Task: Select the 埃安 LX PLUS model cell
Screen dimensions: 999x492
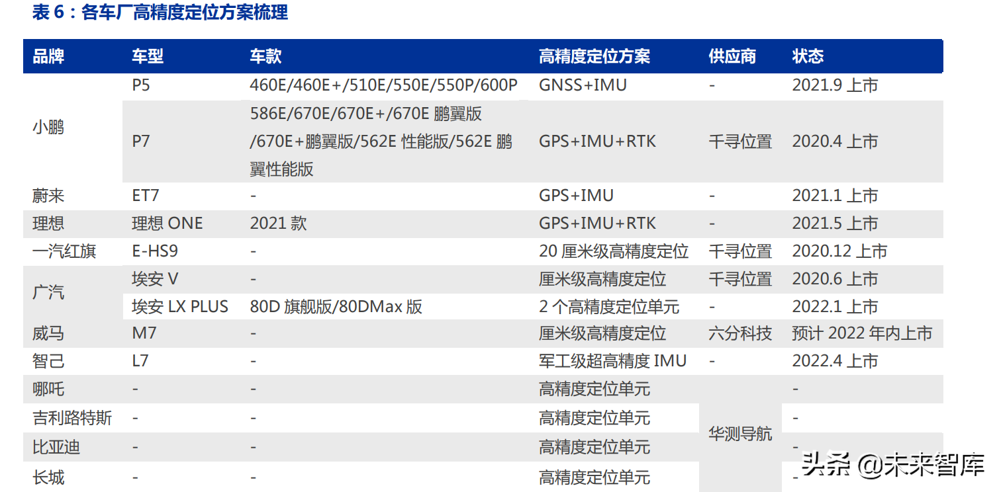Action: coord(180,307)
